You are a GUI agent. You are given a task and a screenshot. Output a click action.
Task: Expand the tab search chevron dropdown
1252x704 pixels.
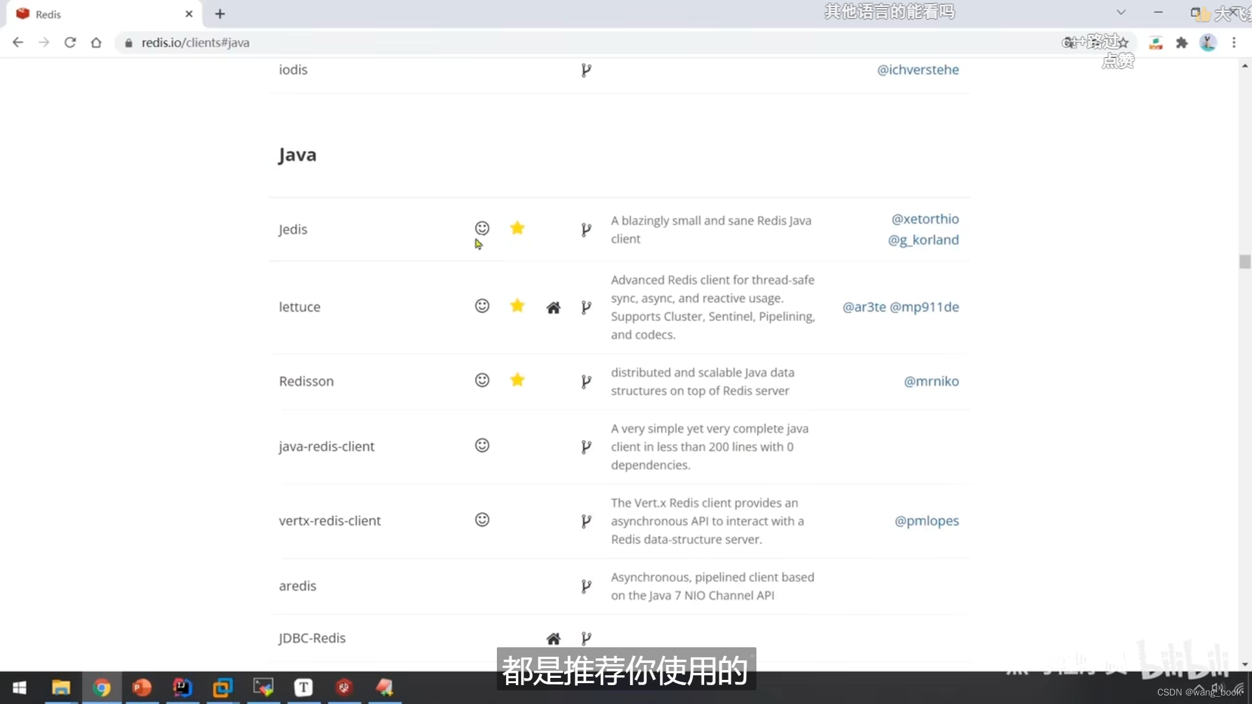pos(1121,12)
